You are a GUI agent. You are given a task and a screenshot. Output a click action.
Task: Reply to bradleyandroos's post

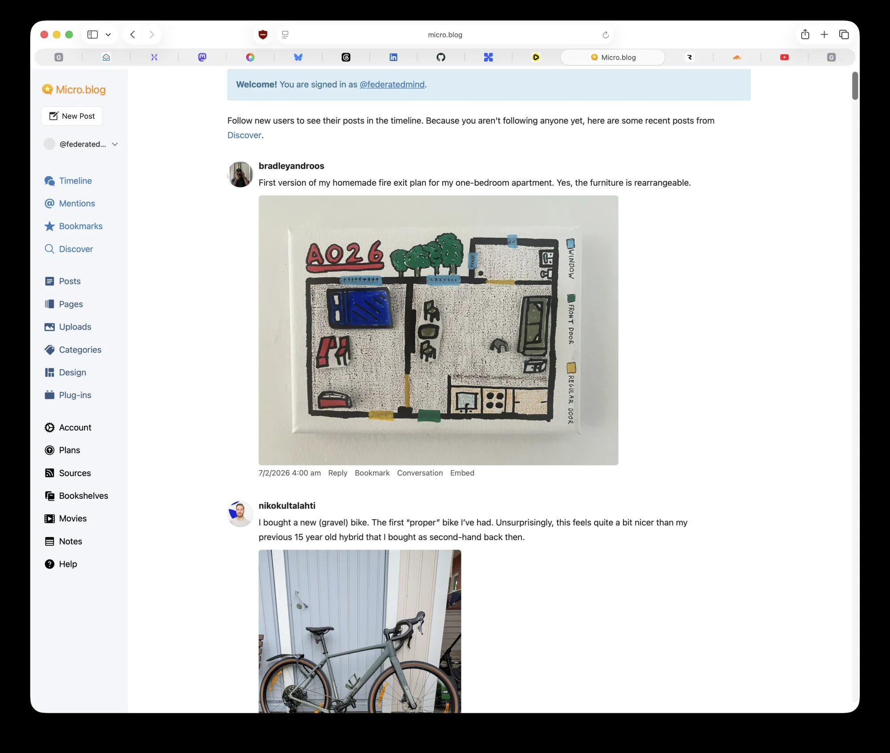pyautogui.click(x=338, y=473)
